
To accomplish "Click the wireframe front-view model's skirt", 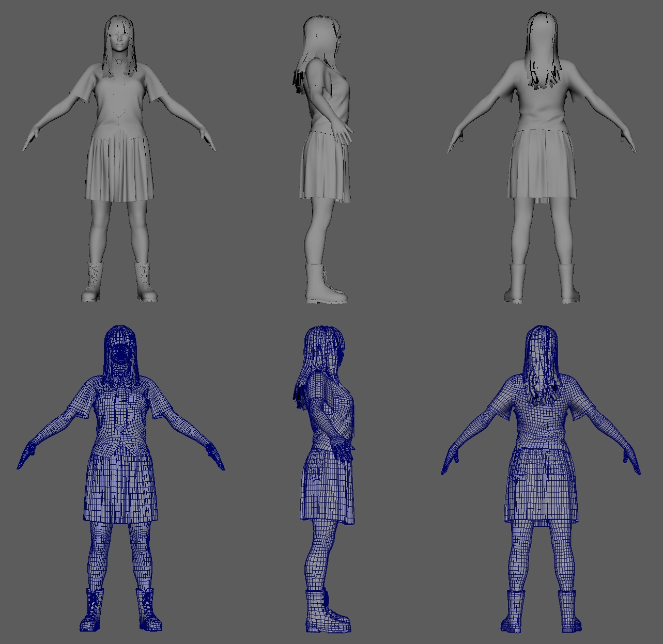I will 121,485.
